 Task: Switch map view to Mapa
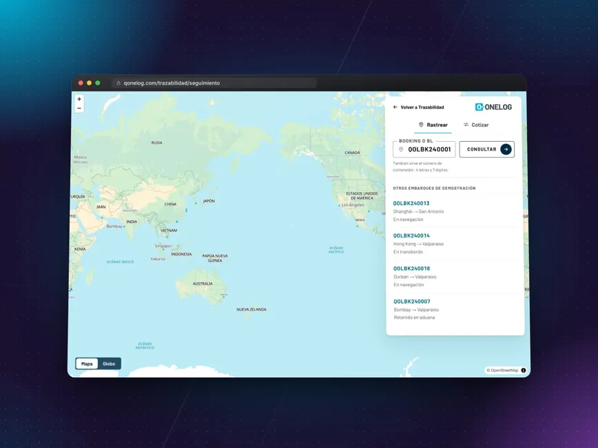pos(87,364)
